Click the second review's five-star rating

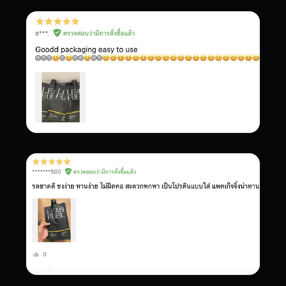click(51, 162)
